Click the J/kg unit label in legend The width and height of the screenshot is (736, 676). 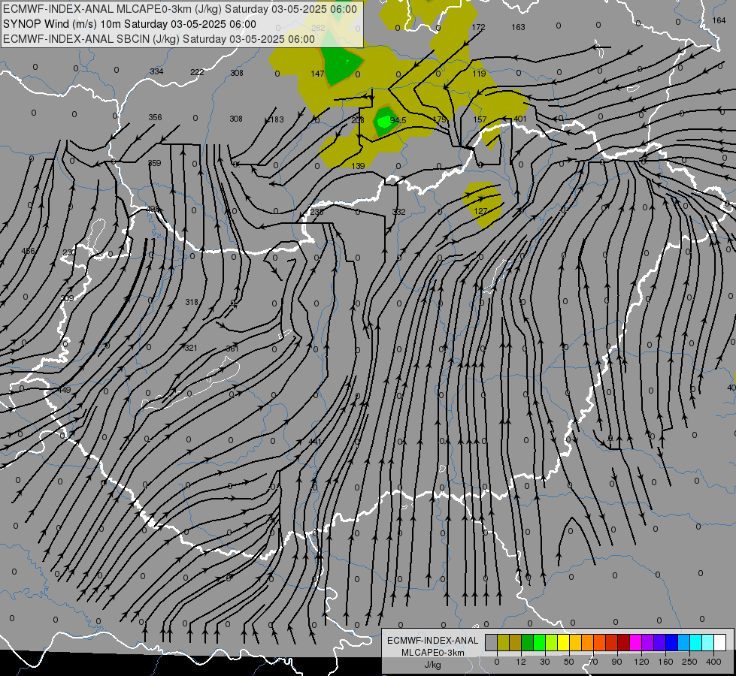tap(433, 665)
